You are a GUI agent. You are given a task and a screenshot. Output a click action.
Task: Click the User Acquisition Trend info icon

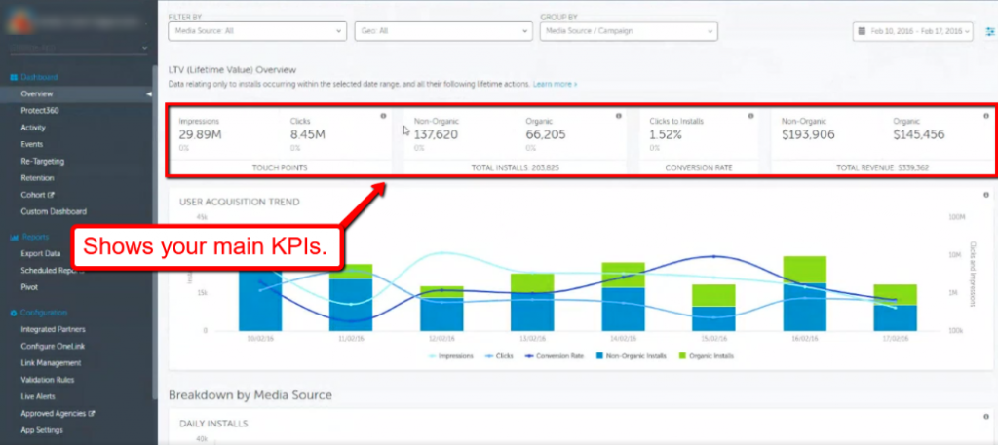pos(986,195)
